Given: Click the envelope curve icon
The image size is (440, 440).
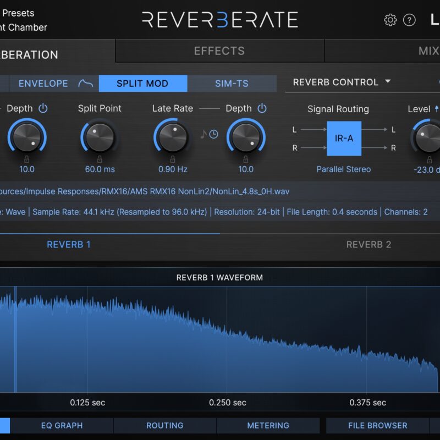Looking at the screenshot, I should click(x=85, y=84).
